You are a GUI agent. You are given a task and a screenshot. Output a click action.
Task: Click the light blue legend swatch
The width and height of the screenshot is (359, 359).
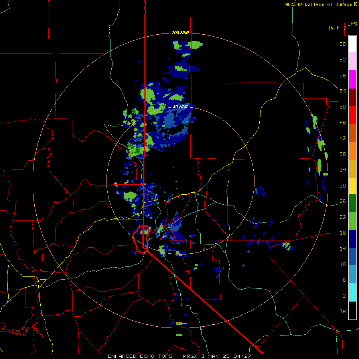coord(352,274)
